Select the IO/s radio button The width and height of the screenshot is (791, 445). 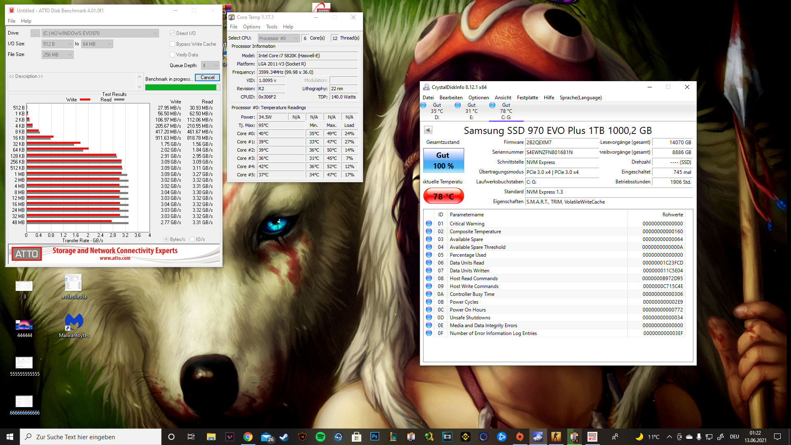click(x=192, y=239)
